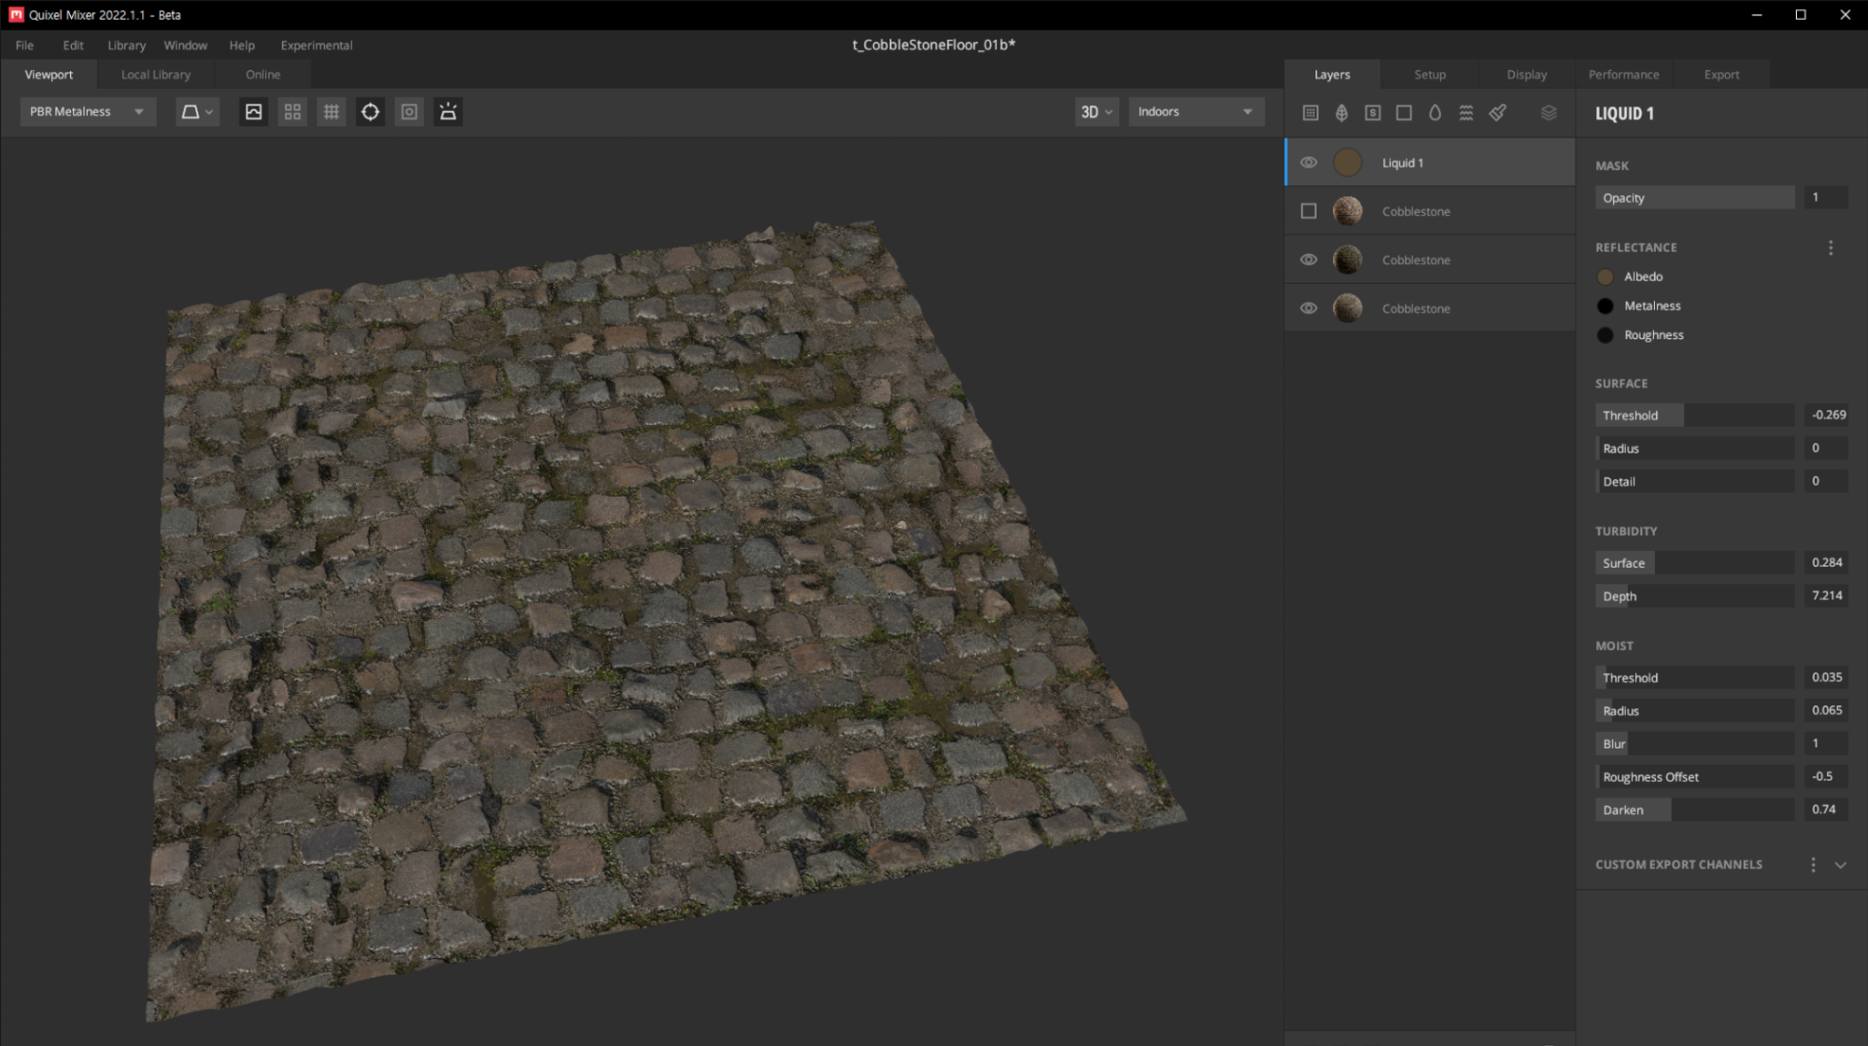Click the wavy lines noise layer icon

[x=1466, y=113]
